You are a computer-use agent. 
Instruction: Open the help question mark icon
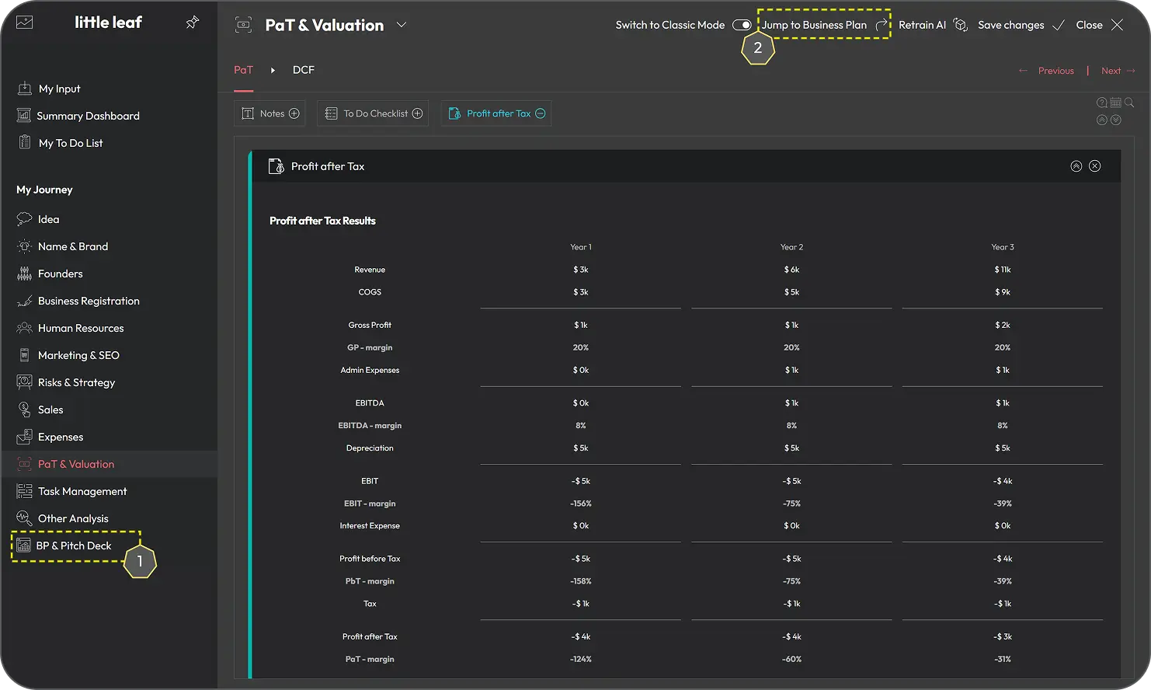click(1101, 103)
